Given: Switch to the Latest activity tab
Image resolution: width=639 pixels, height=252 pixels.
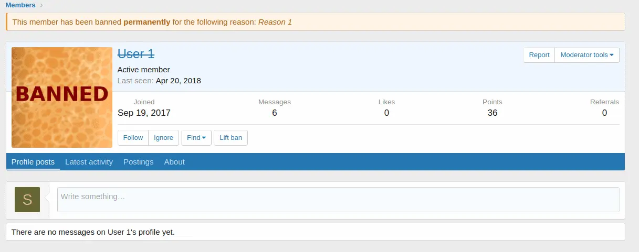Looking at the screenshot, I should [89, 162].
